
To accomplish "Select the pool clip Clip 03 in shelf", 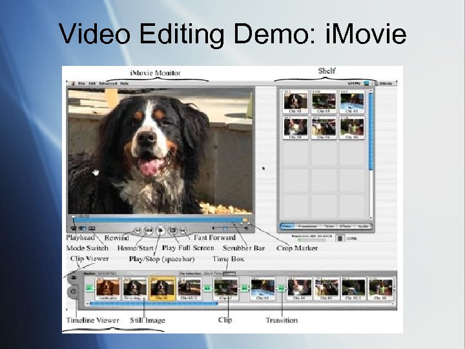I will (352, 102).
